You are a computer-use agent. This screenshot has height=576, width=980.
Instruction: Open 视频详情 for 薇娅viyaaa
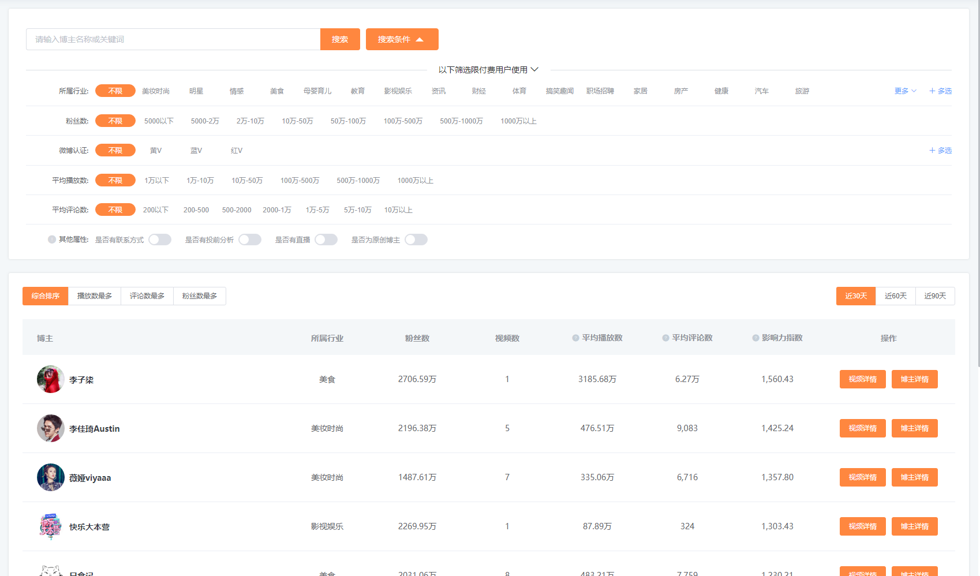click(863, 477)
